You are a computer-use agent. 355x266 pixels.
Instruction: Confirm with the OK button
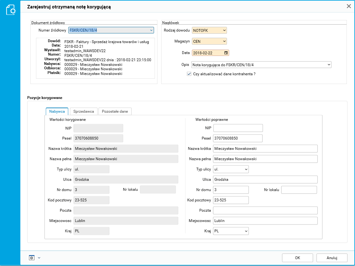(297, 258)
